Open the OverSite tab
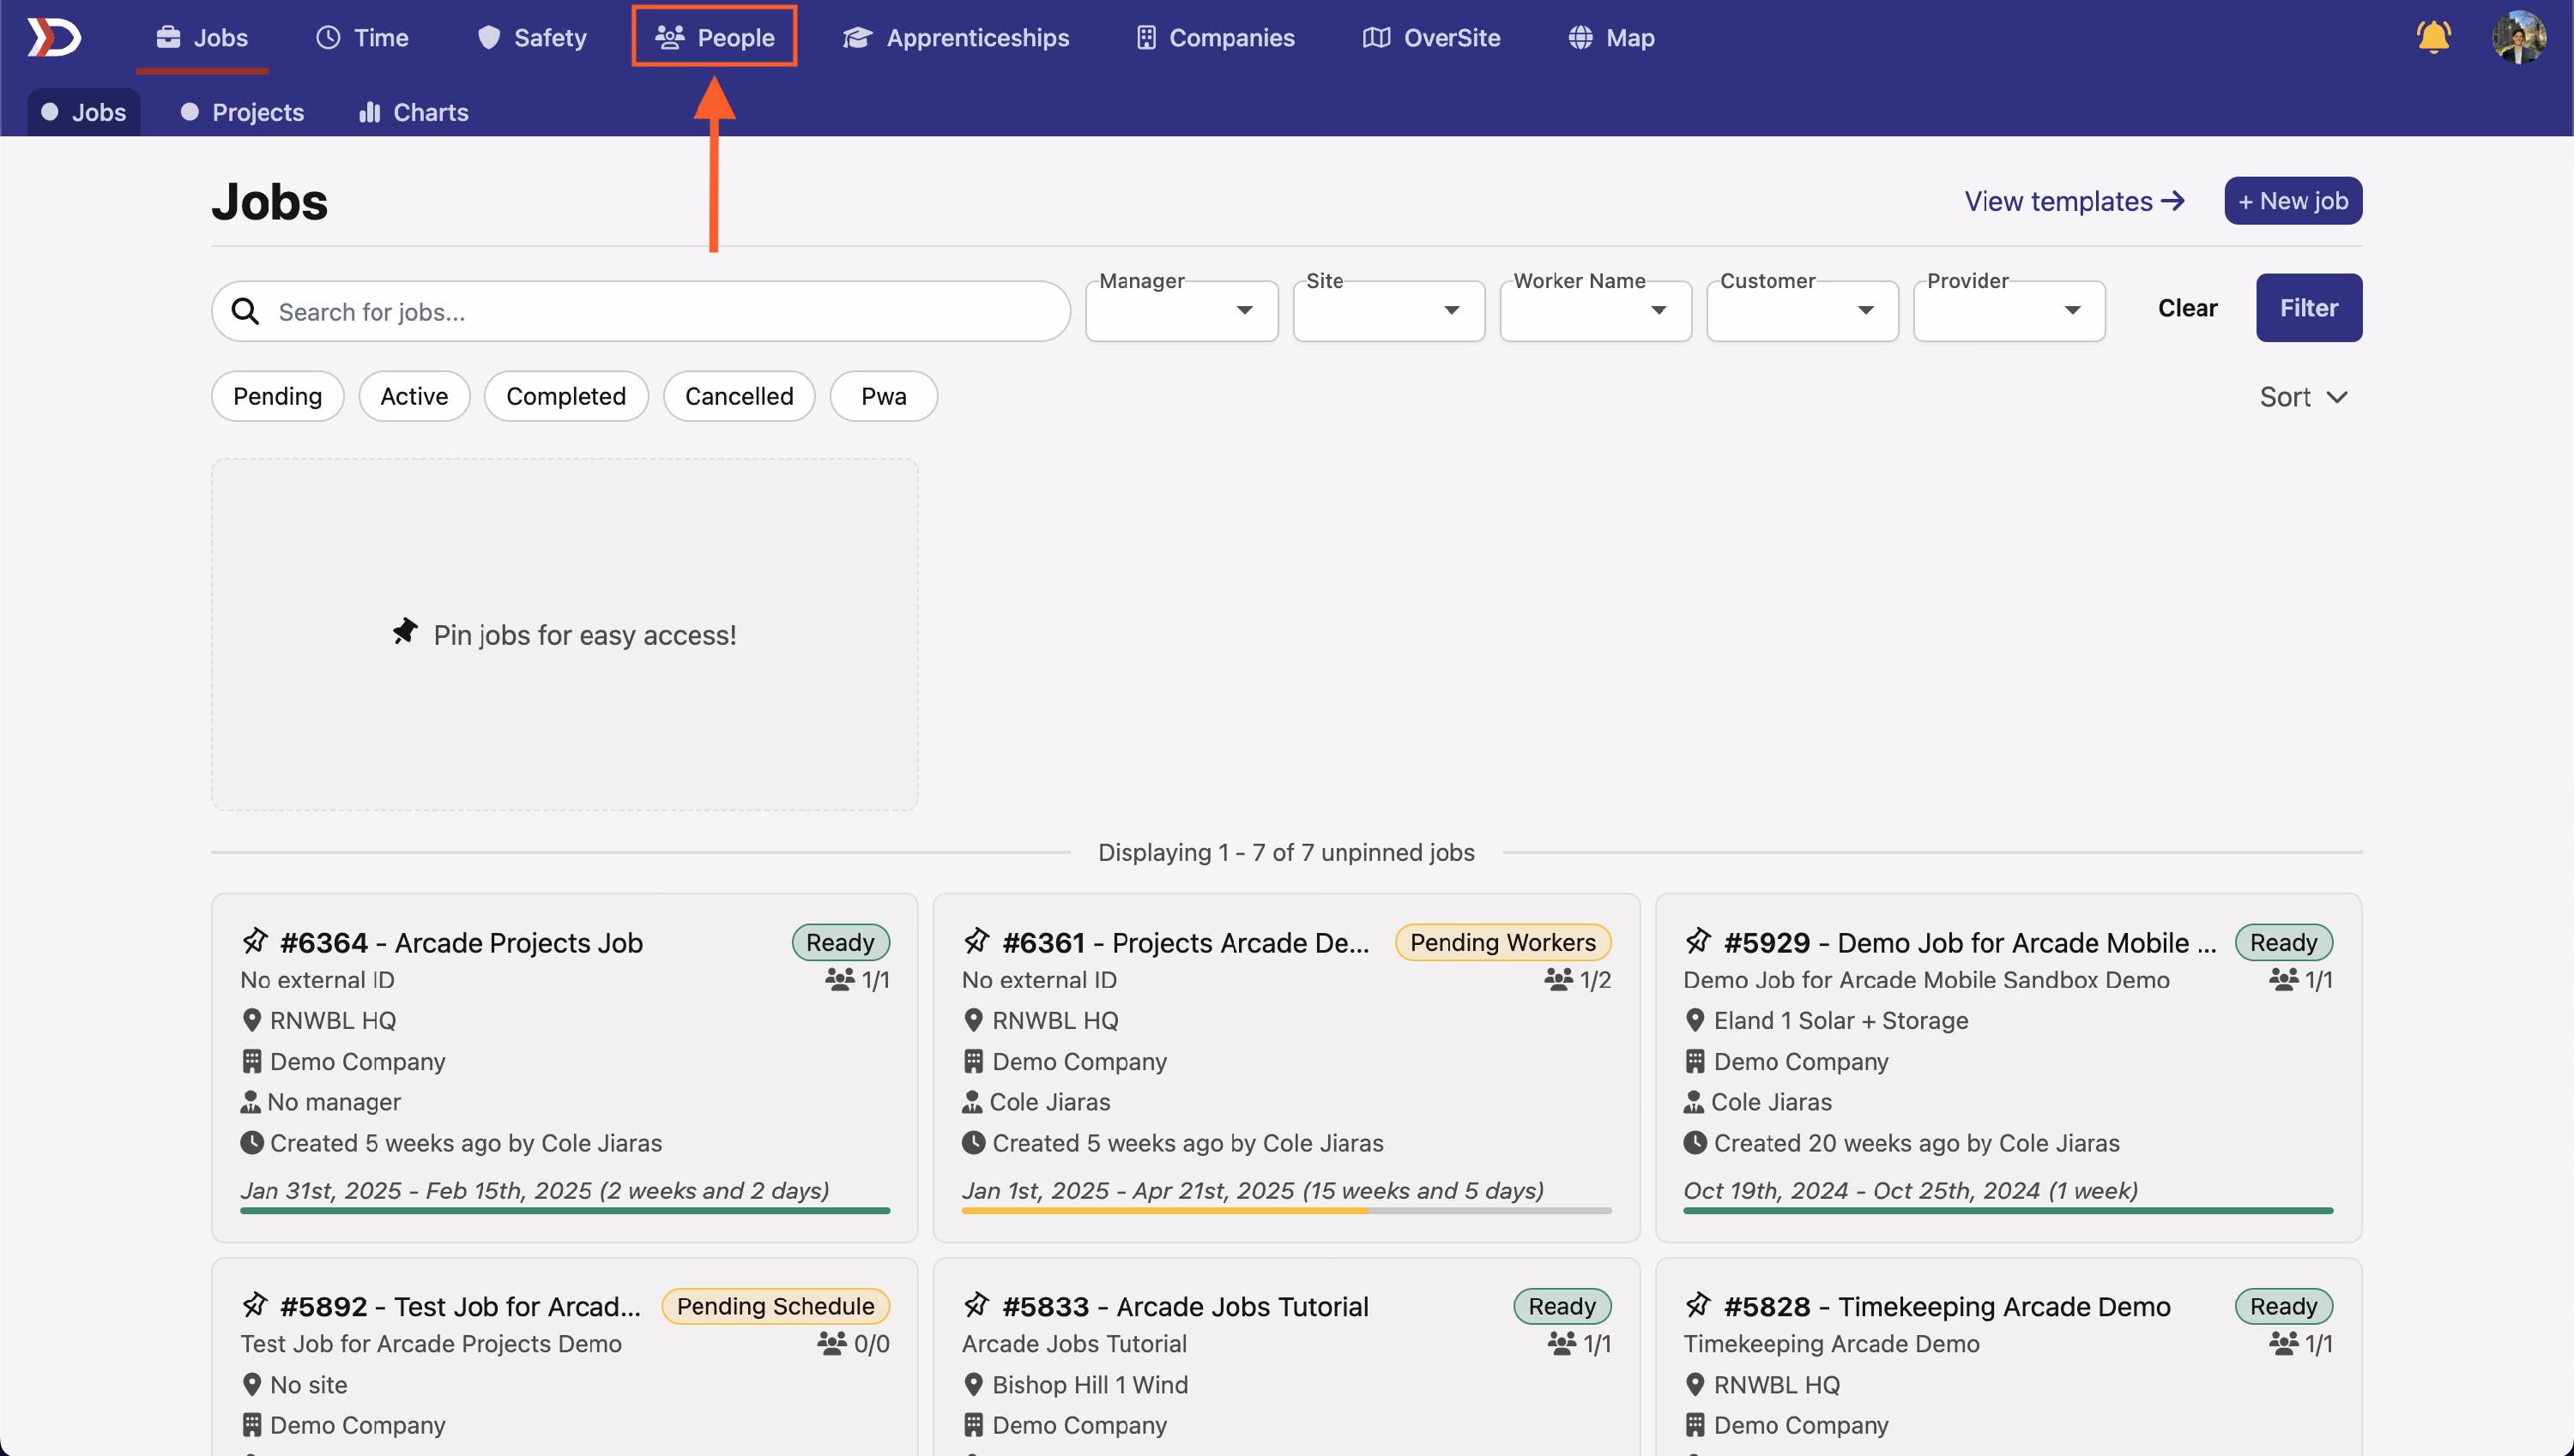Screen dimensions: 2574x1456 click(x=1430, y=37)
